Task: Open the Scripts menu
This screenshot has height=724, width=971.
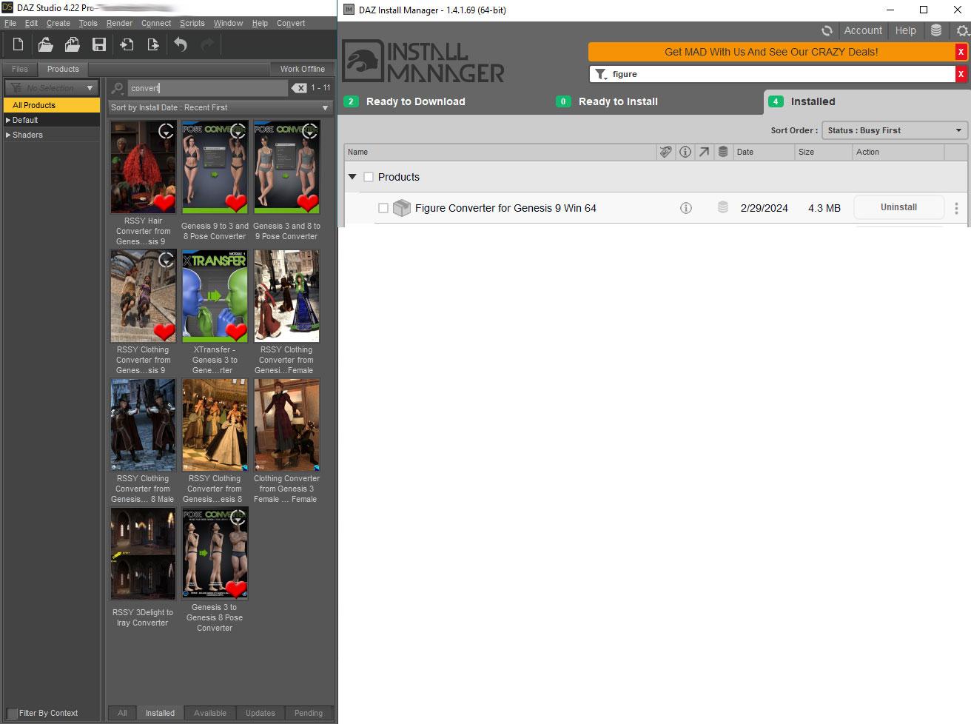Action: [x=192, y=23]
